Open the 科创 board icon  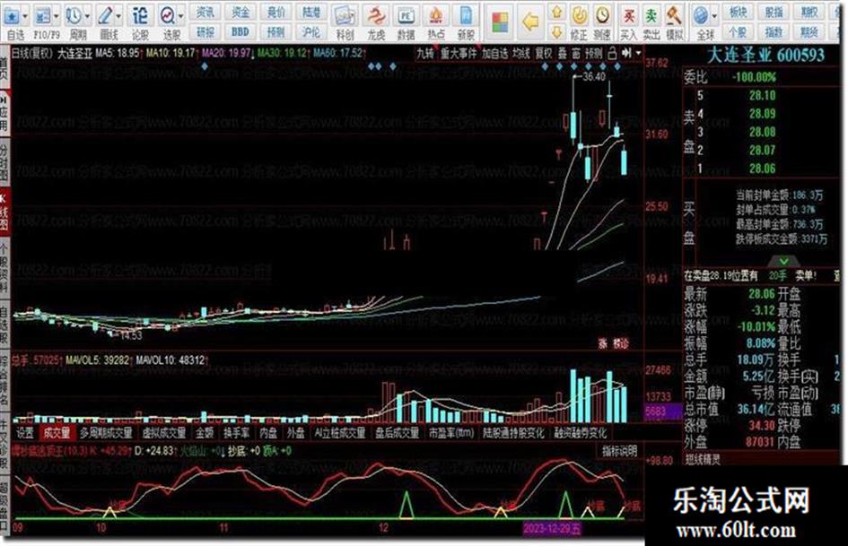pyautogui.click(x=345, y=16)
